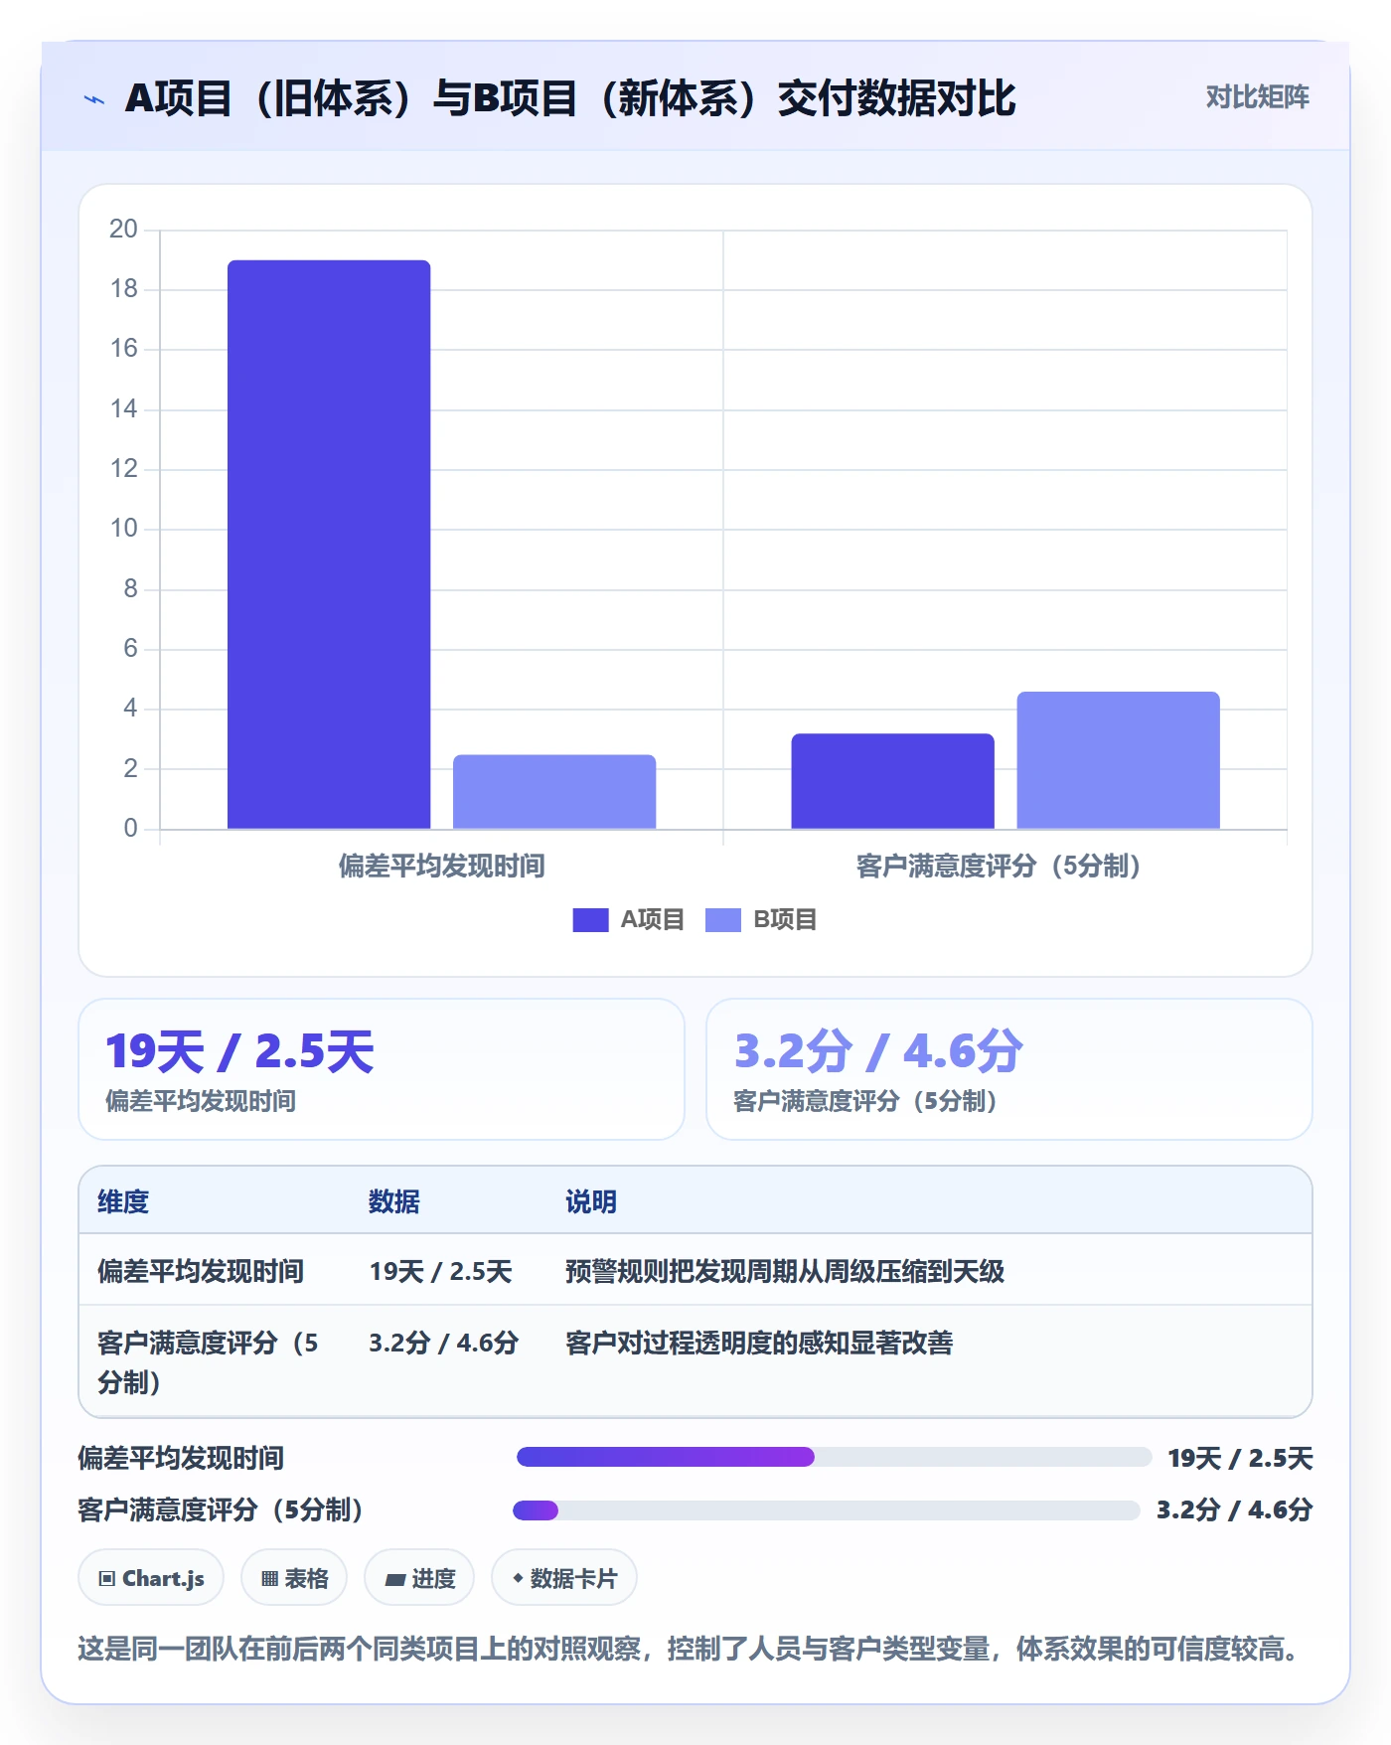The width and height of the screenshot is (1391, 1745).
Task: Click y-axis tick value 20
Action: pos(123,230)
